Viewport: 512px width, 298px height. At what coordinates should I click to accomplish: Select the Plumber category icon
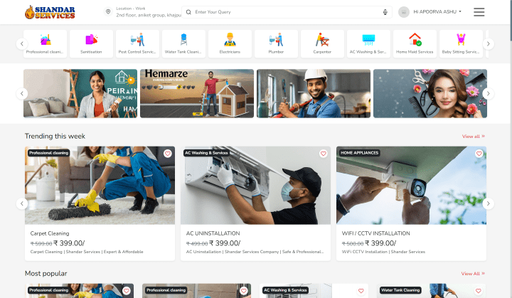pos(276,40)
